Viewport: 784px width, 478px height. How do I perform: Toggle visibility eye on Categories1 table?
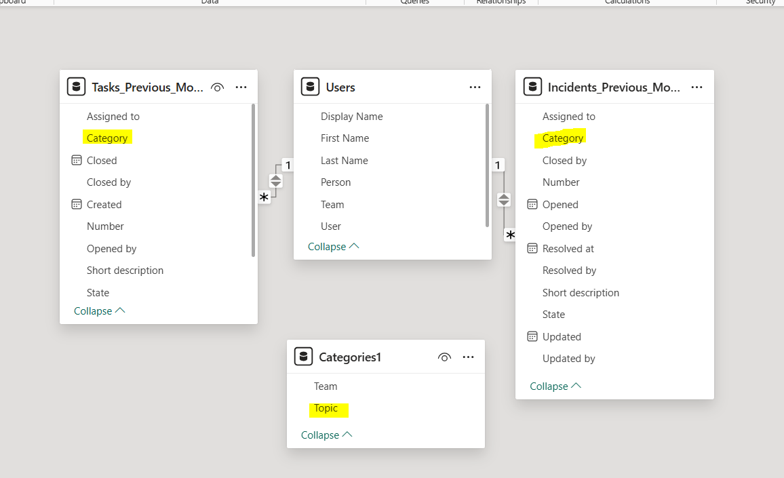444,357
